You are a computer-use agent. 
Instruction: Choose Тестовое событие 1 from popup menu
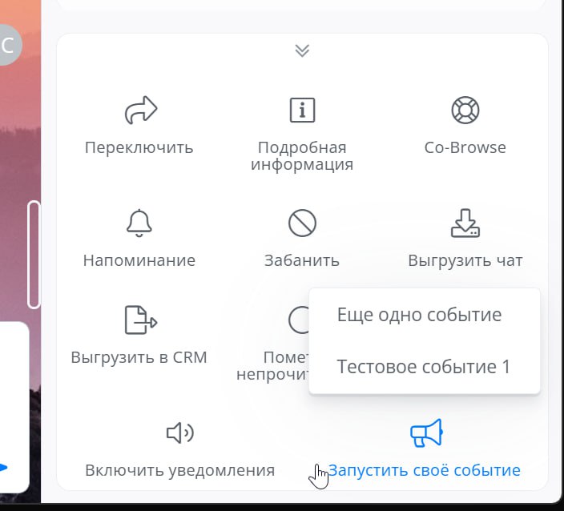pos(425,367)
